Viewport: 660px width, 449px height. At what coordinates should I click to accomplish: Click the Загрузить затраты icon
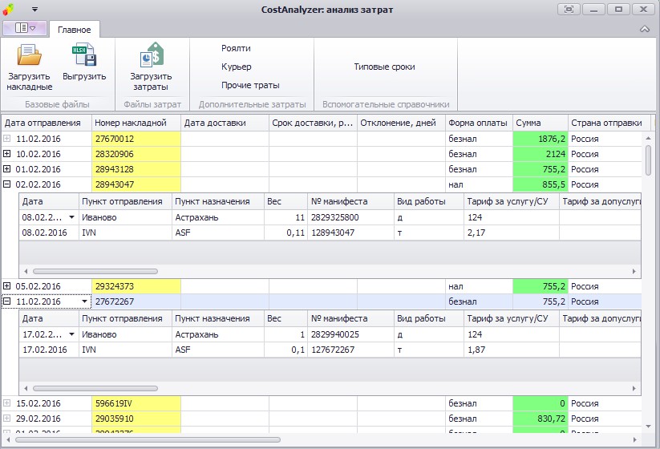click(150, 56)
